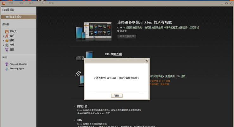
Task: Click the 无法连接到 GT-S5830 error message text
Action: click(x=117, y=78)
